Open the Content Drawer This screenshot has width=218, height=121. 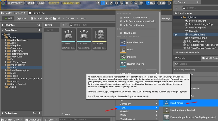point(11,120)
